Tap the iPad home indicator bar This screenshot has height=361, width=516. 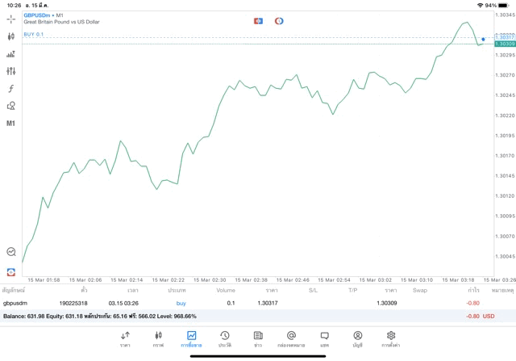pos(258,356)
